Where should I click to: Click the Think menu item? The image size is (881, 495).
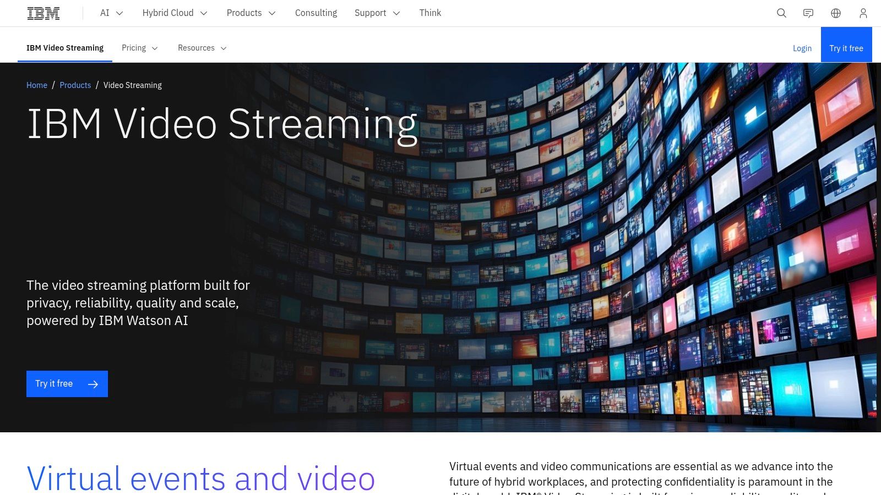tap(430, 13)
